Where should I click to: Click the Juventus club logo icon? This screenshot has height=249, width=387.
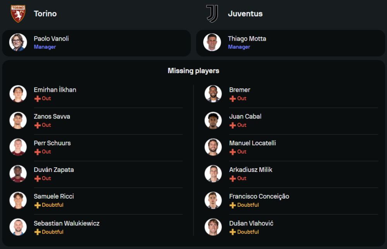212,14
